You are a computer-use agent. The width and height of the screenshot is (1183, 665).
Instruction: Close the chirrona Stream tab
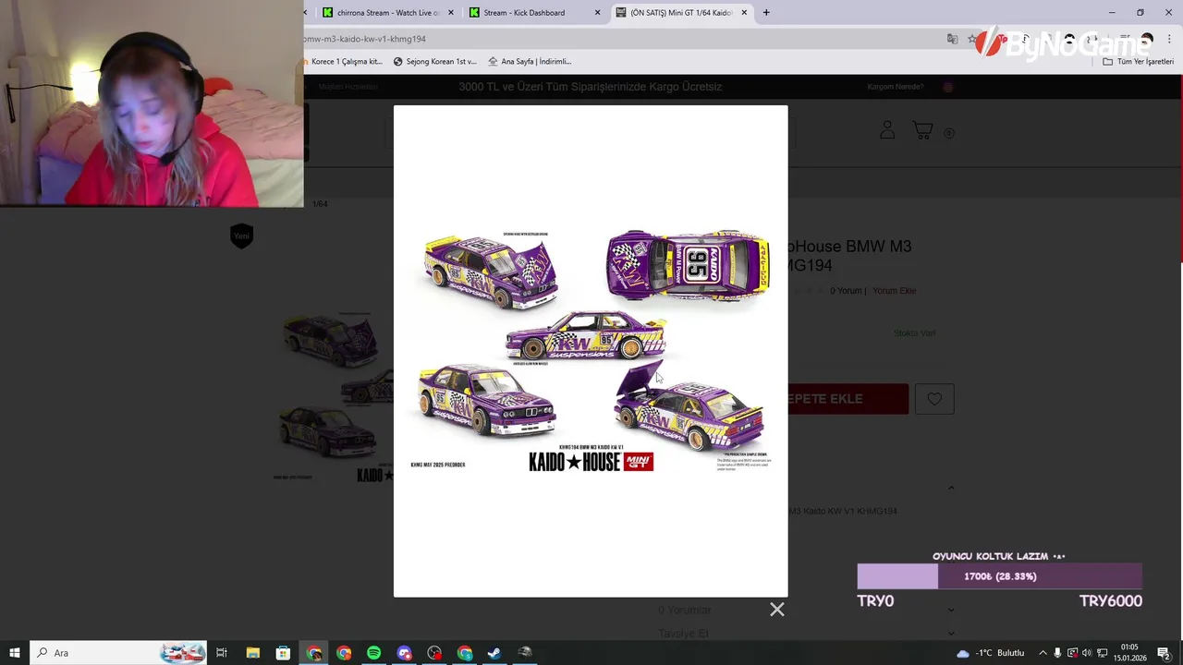(x=451, y=13)
